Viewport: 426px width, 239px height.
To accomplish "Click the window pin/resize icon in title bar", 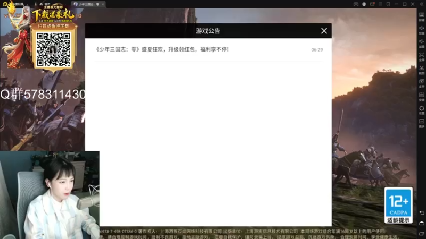I will pyautogui.click(x=388, y=4).
